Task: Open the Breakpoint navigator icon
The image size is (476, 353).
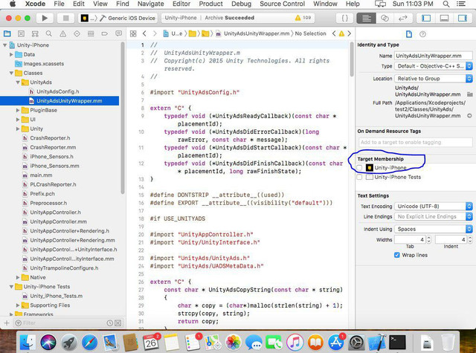Action: pos(105,33)
